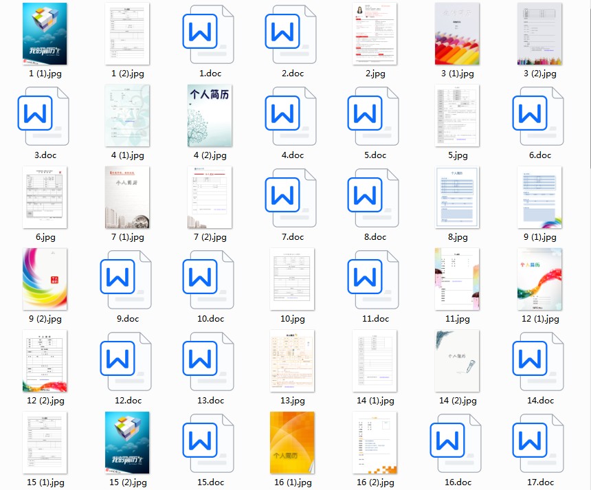Screen dimensions: 591x490
Task: Click the 1 (2).jpg resume thumbnail
Action: 127,34
